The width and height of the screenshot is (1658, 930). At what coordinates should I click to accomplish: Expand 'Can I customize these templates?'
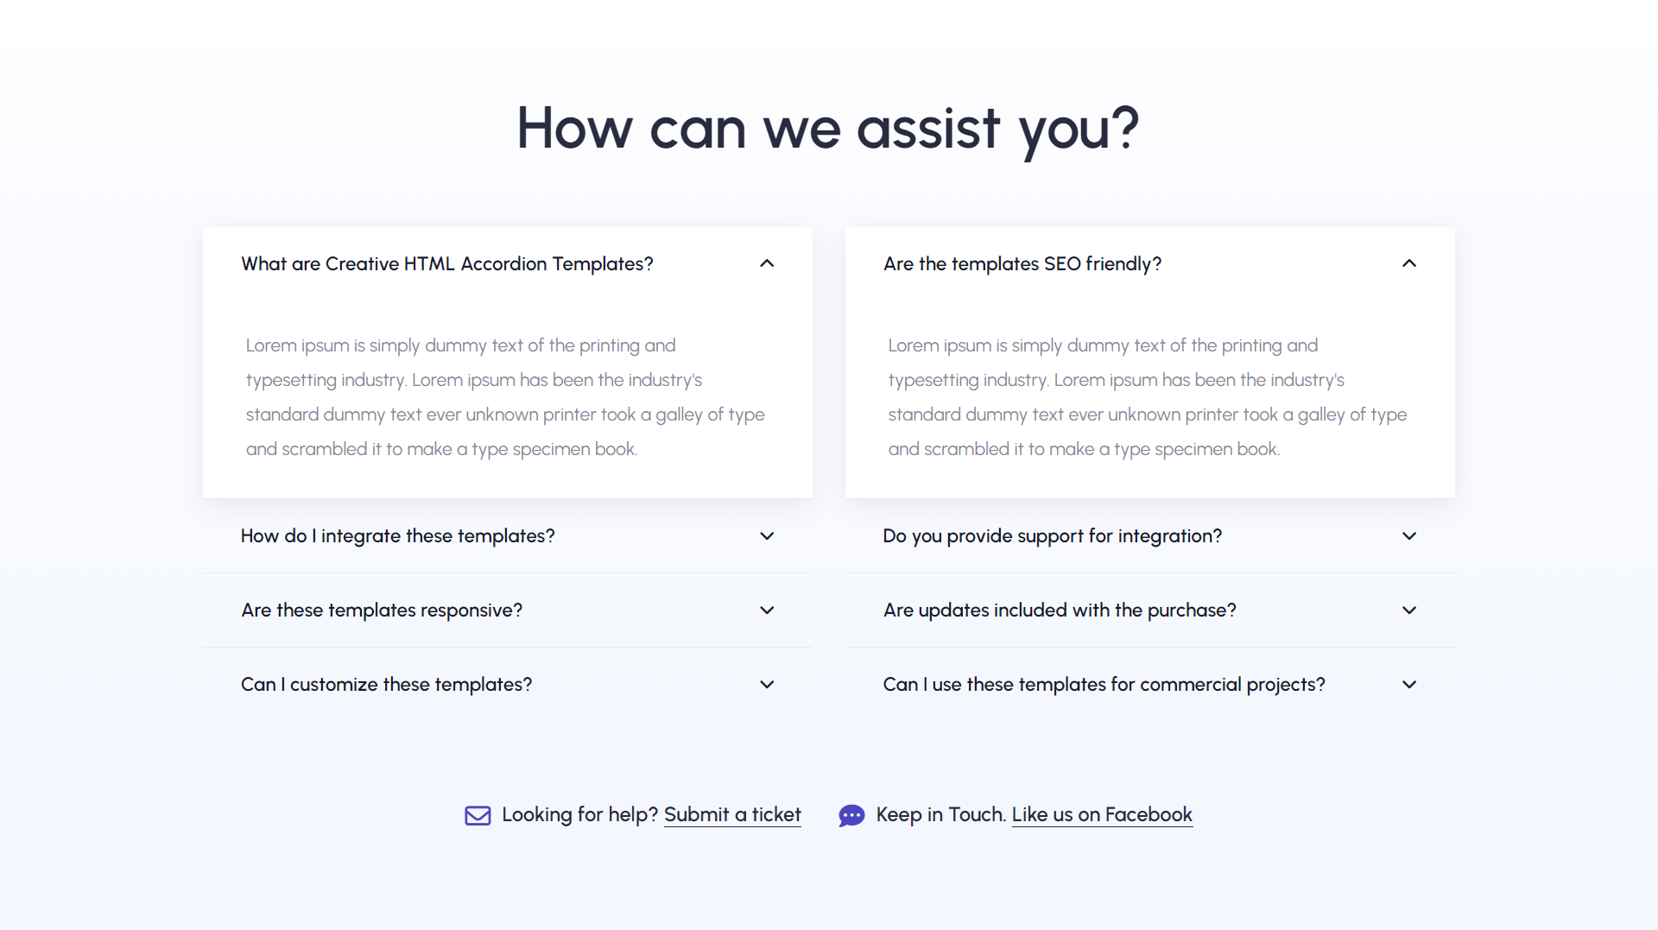386,684
